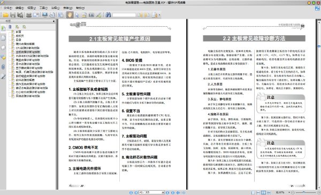This screenshot has height=195, width=321.
Task: Click the scanner/printer device toolbar icon
Action: 29,15
